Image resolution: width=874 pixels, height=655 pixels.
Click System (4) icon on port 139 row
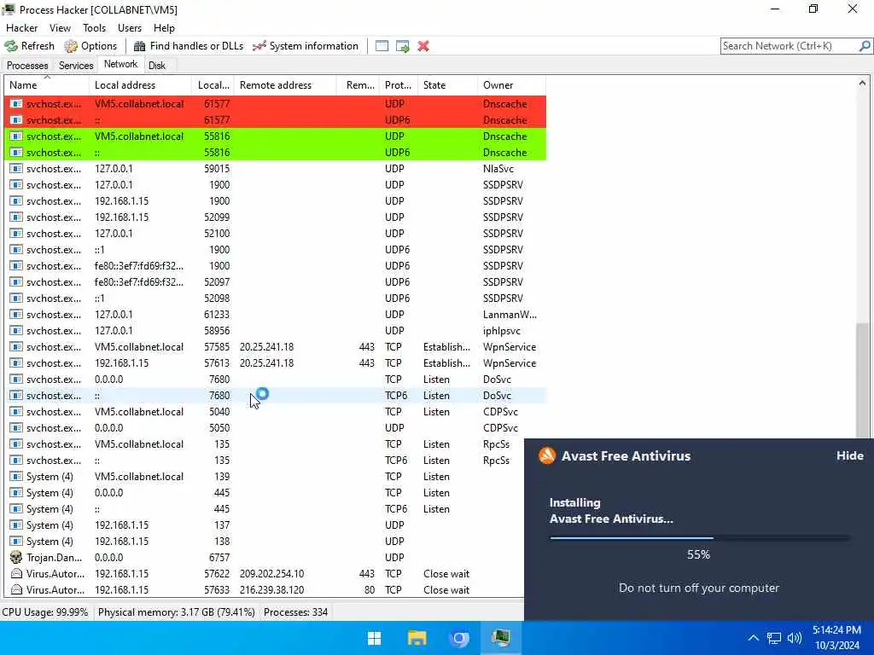point(16,477)
